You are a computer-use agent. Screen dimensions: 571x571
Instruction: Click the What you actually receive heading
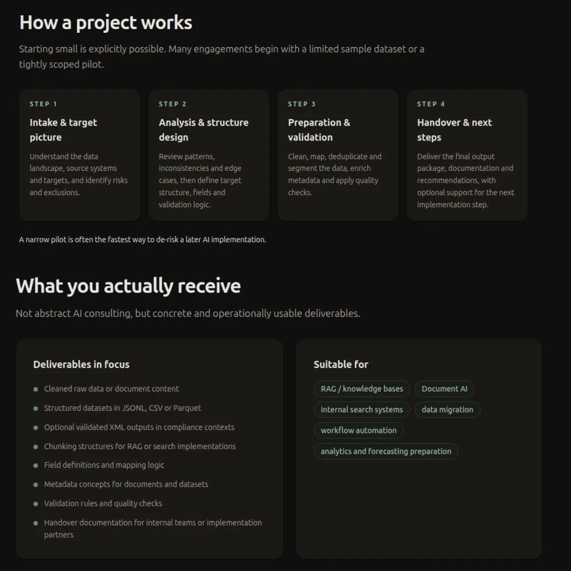[128, 285]
